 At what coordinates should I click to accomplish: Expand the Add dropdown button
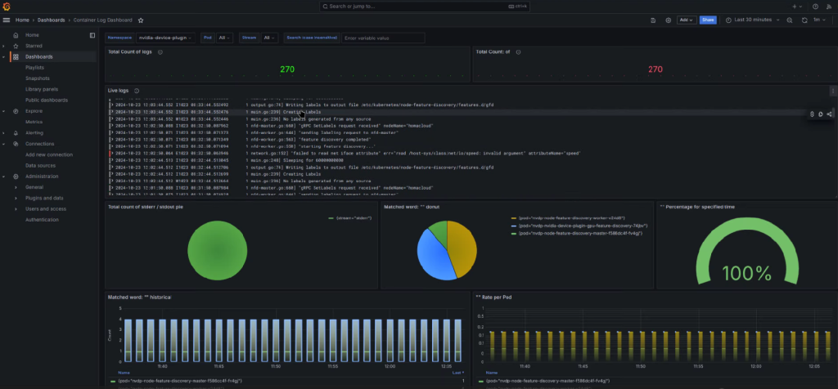point(686,20)
